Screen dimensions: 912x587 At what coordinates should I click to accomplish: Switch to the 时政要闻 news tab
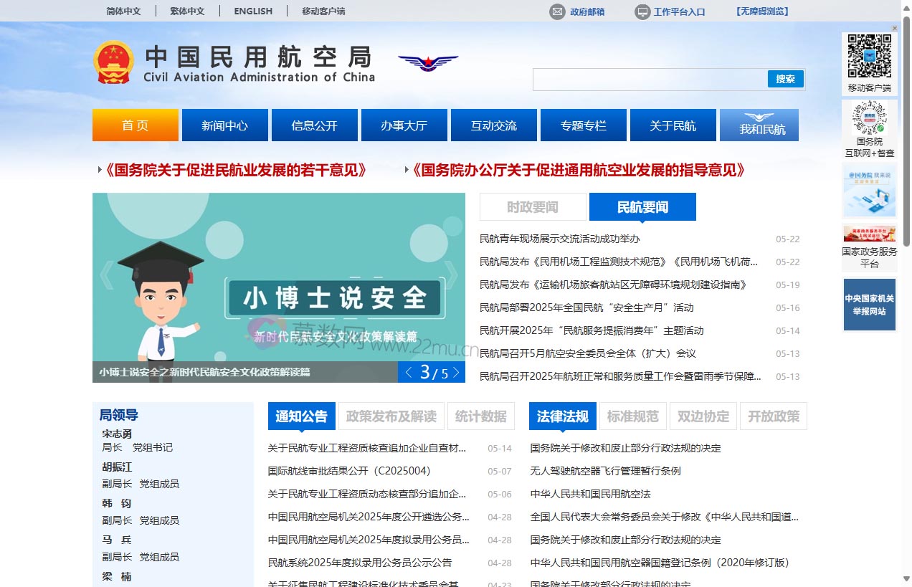532,206
